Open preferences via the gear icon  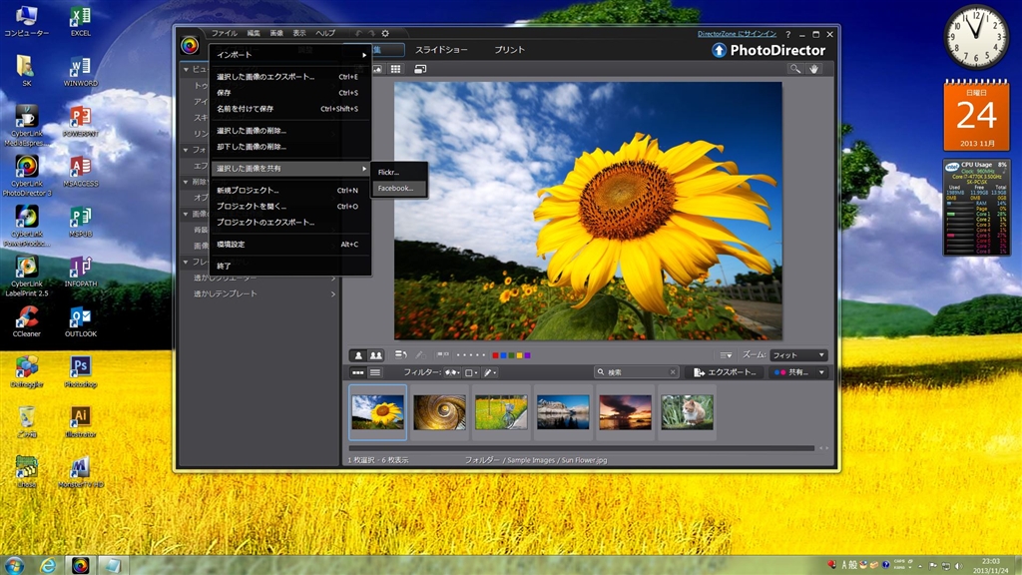point(385,34)
